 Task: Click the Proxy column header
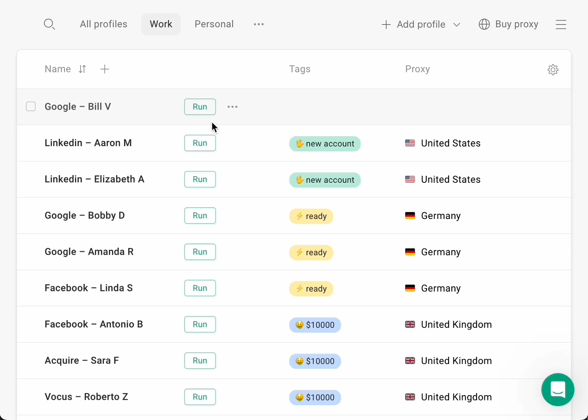click(x=417, y=69)
